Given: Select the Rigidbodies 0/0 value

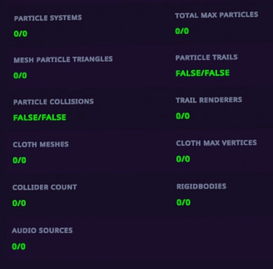Looking at the screenshot, I should (x=183, y=202).
